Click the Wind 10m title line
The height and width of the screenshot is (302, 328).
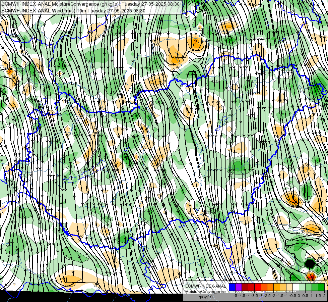73,10
